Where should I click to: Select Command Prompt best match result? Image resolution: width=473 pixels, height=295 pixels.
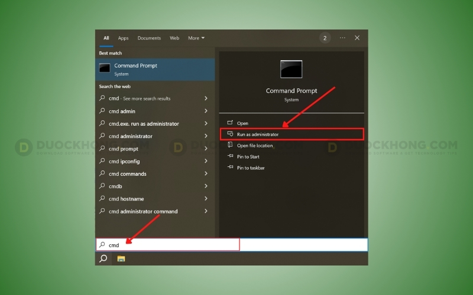[x=155, y=70]
